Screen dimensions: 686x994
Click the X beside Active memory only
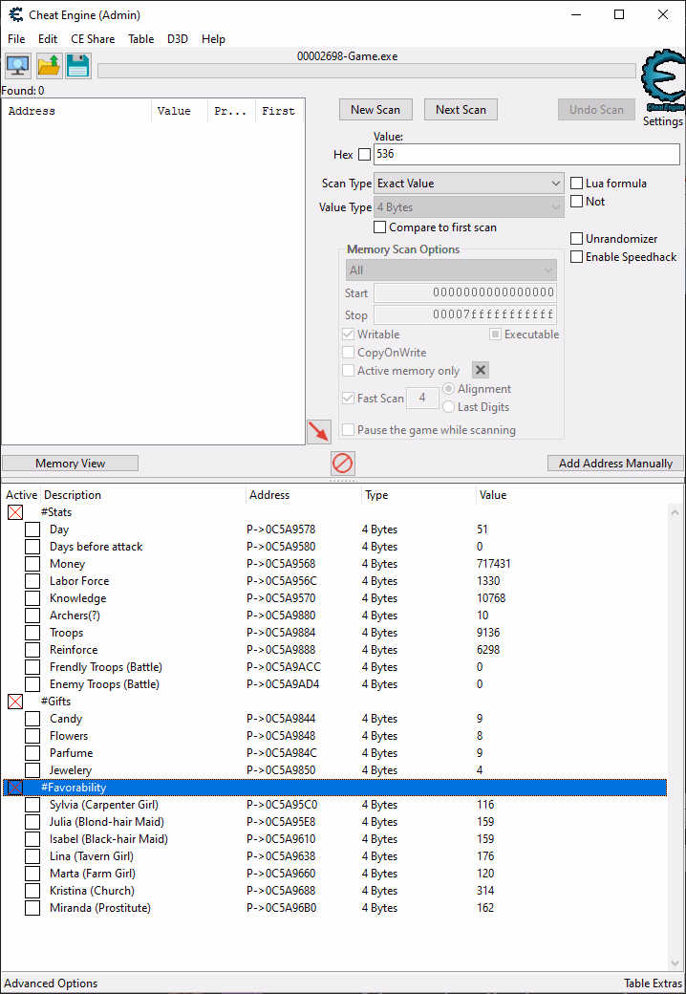481,370
